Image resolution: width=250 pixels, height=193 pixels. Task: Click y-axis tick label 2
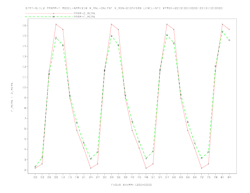click(25, 170)
